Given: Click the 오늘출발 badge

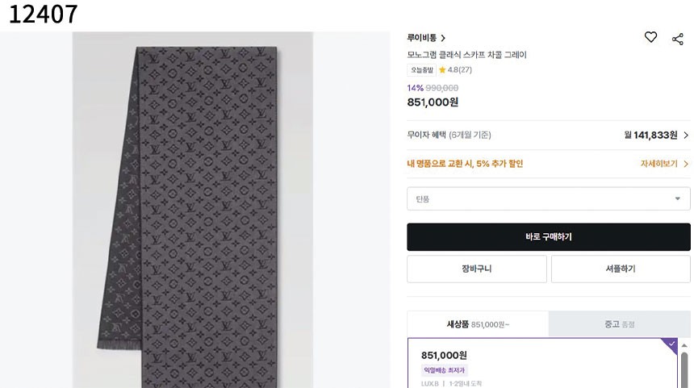Looking at the screenshot, I should click(x=421, y=70).
